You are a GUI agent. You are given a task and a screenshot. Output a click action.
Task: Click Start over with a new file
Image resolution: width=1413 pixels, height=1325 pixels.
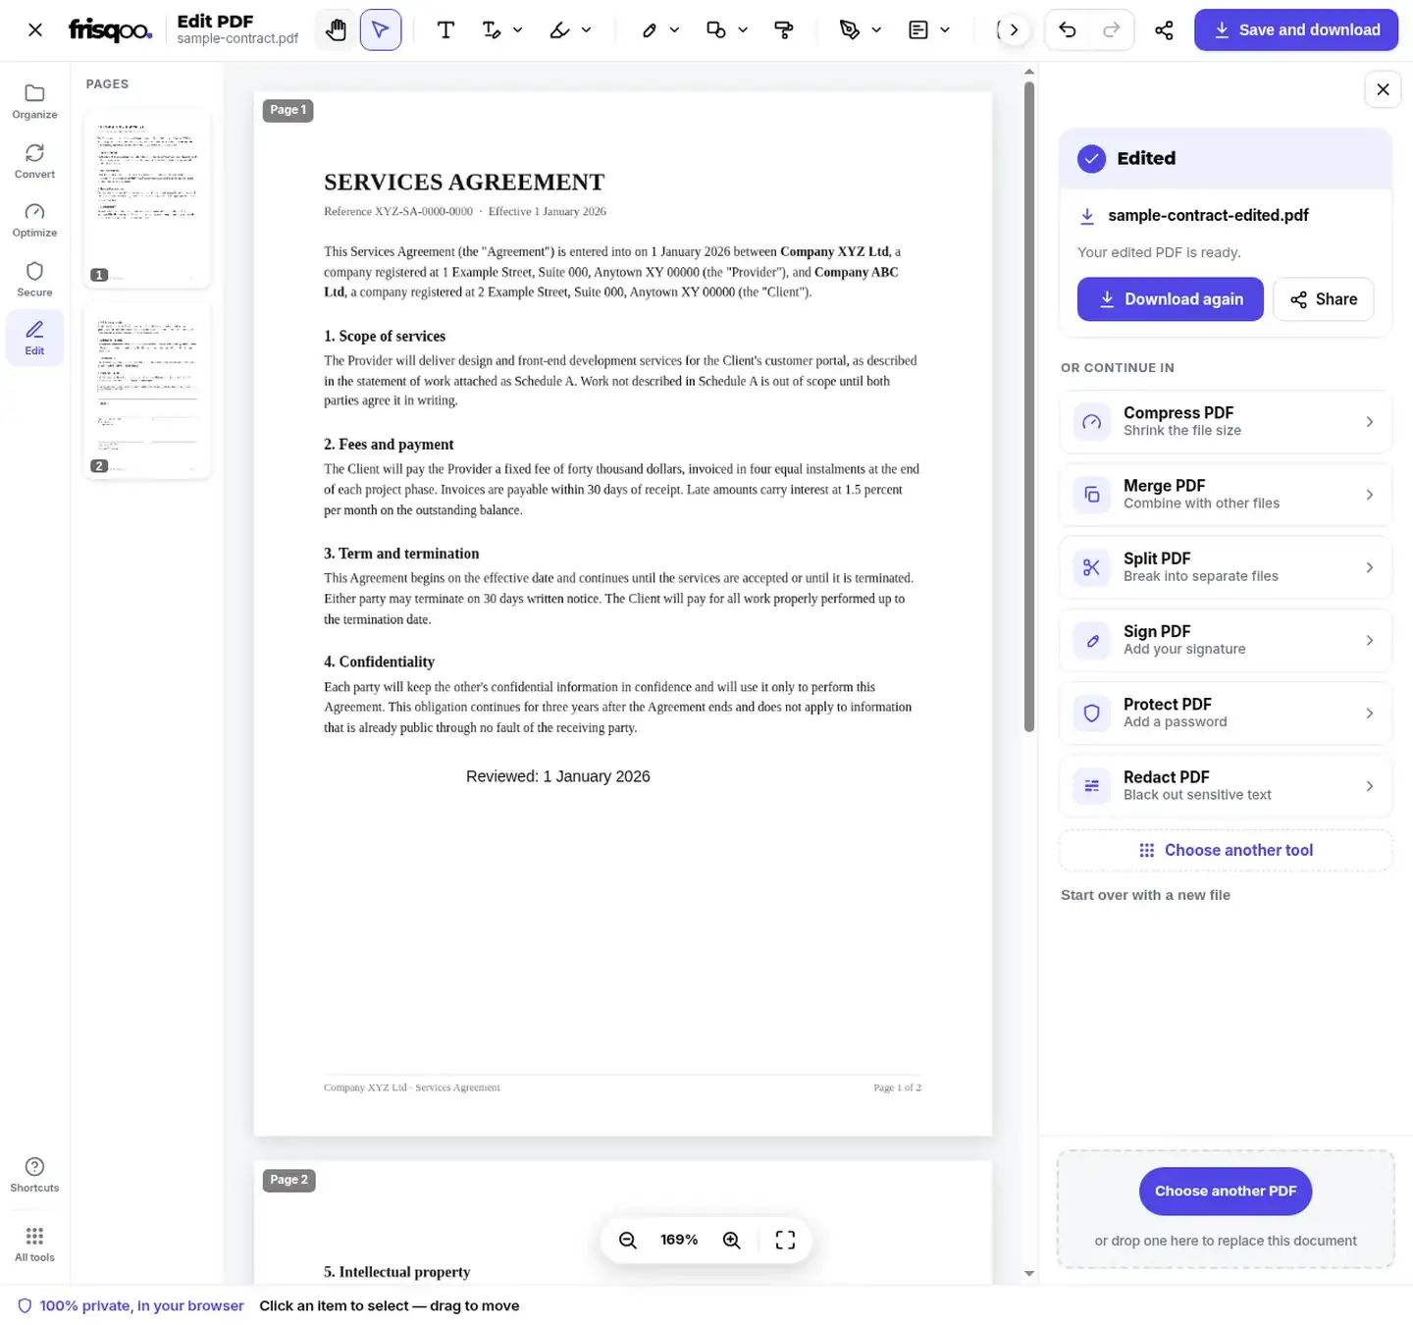[1145, 895]
